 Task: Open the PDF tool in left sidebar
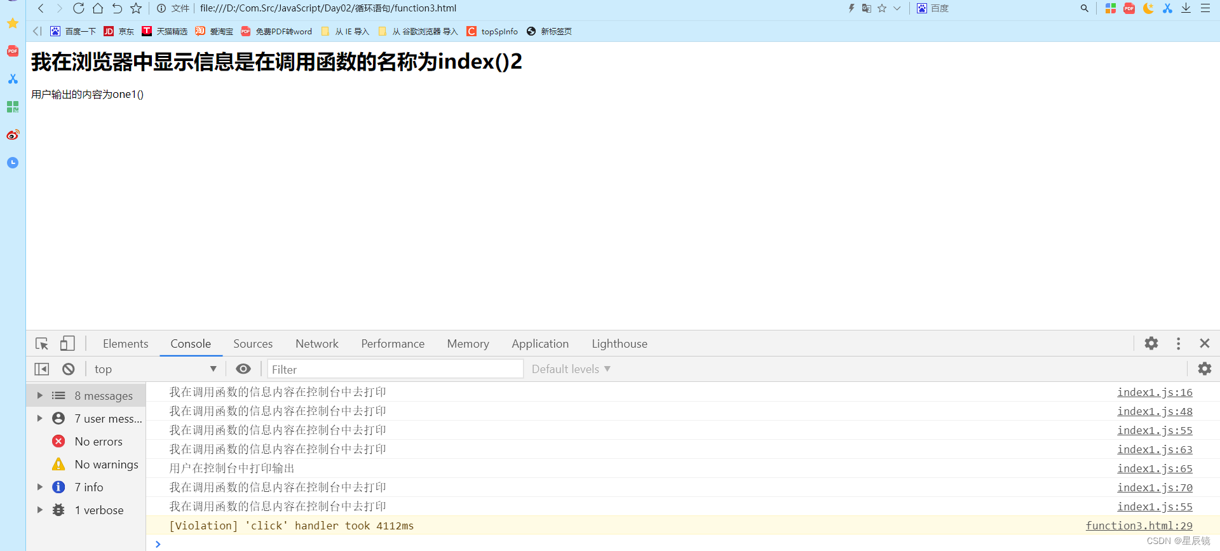[x=13, y=51]
